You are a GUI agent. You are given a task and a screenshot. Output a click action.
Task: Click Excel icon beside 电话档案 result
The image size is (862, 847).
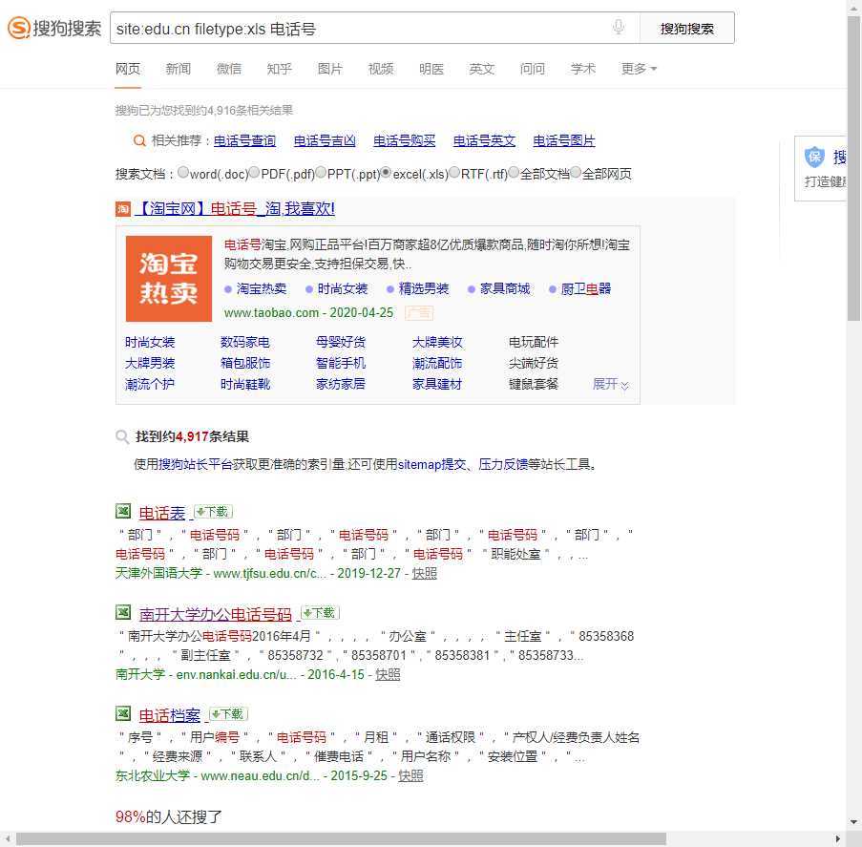pos(123,713)
